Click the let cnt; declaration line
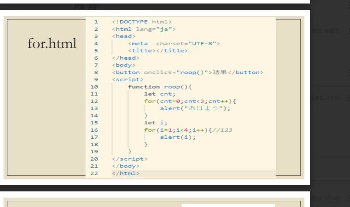 click(160, 94)
